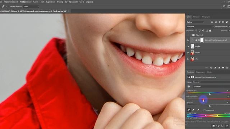Screen dimensions: 230x129
Task: Click the new adjustment layer icon
Action: click(219, 68)
